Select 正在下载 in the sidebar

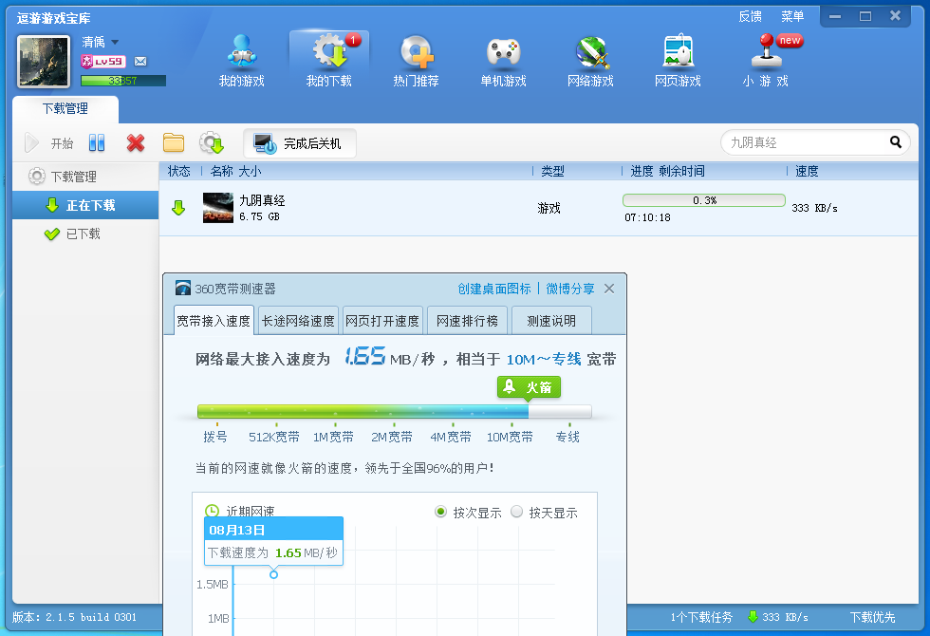85,205
